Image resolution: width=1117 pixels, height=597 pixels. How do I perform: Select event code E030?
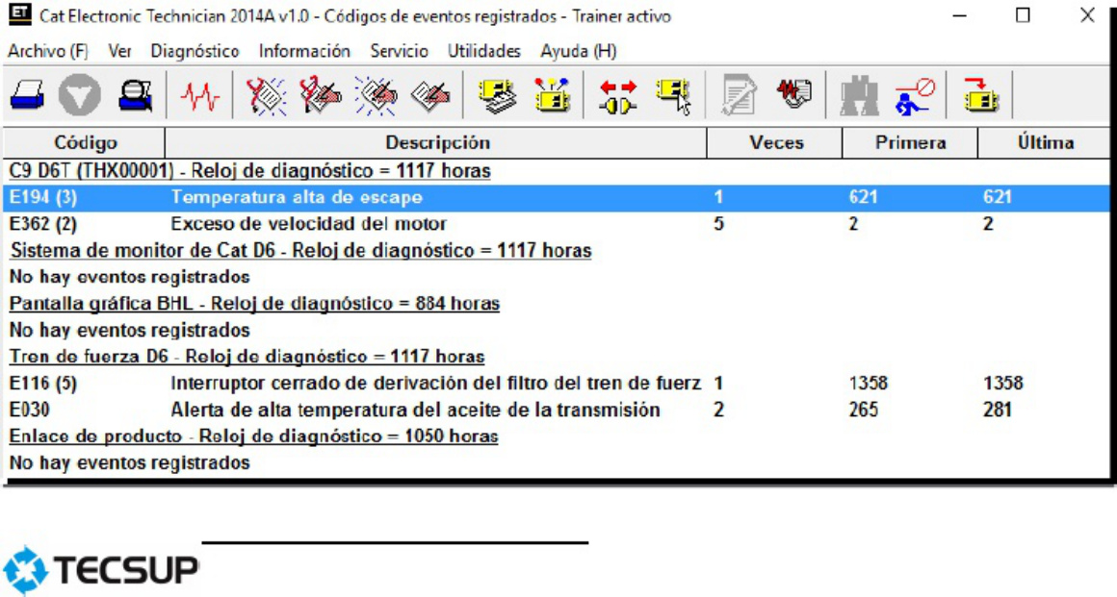pyautogui.click(x=30, y=410)
